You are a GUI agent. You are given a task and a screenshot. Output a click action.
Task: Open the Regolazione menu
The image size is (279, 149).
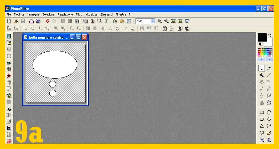coord(65,14)
